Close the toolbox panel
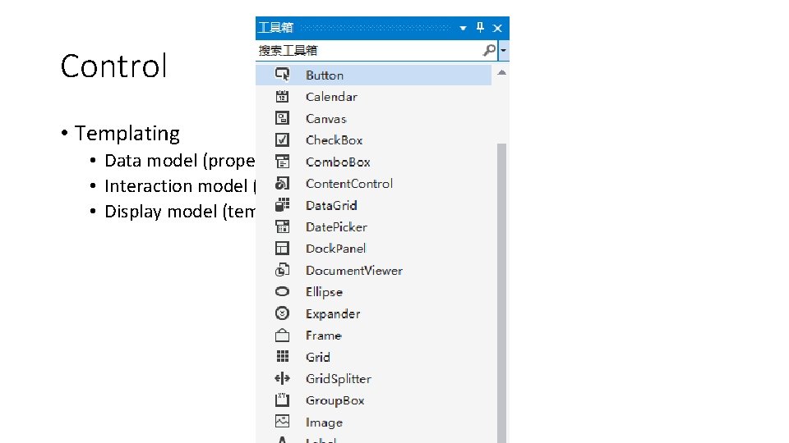The width and height of the screenshot is (789, 443). point(497,28)
